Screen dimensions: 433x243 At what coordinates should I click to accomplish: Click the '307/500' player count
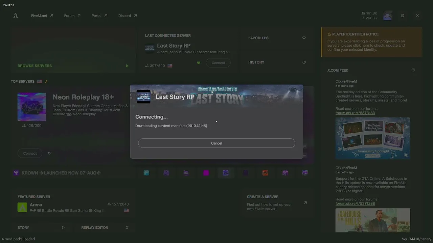pos(157,66)
